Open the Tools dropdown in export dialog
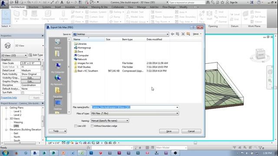278x156 pixels. click(x=58, y=131)
